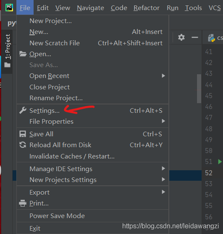Run code using green gutter arrow at line 51
223x234 pixels.
(220, 161)
